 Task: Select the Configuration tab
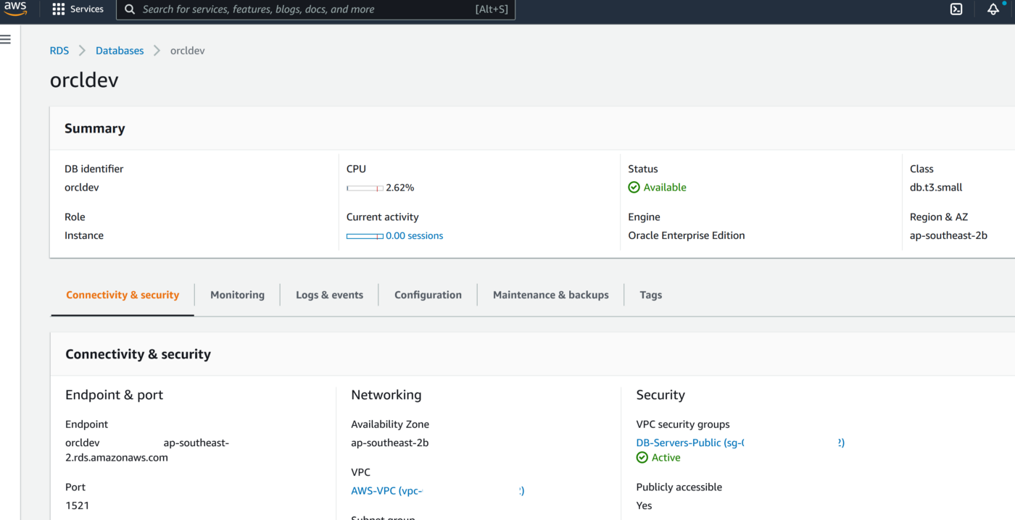(428, 295)
